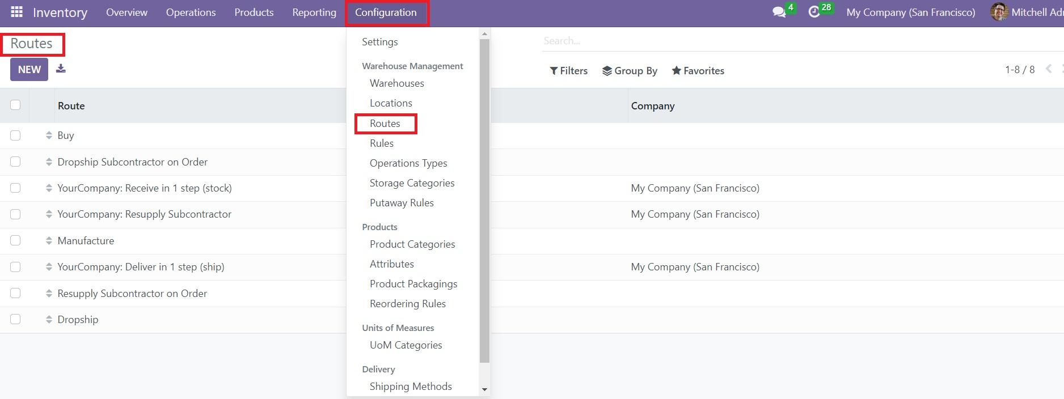This screenshot has width=1064, height=399.
Task: Sort by the Company column header
Action: point(653,106)
